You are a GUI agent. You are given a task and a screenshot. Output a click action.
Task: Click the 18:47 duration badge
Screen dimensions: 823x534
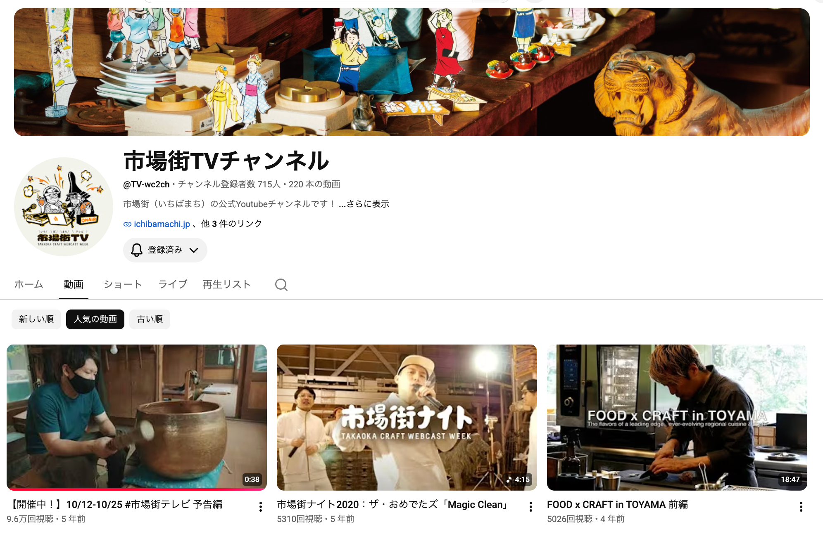point(790,480)
